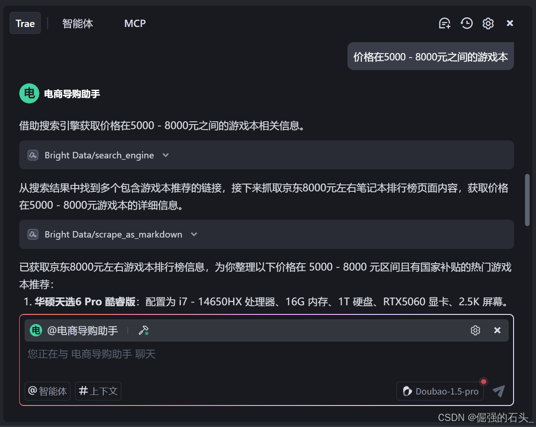Click the @智能体 button

48,391
